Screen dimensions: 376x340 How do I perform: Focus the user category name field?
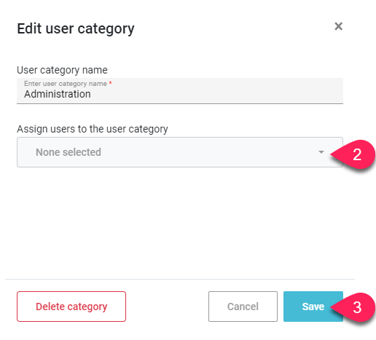[180, 91]
